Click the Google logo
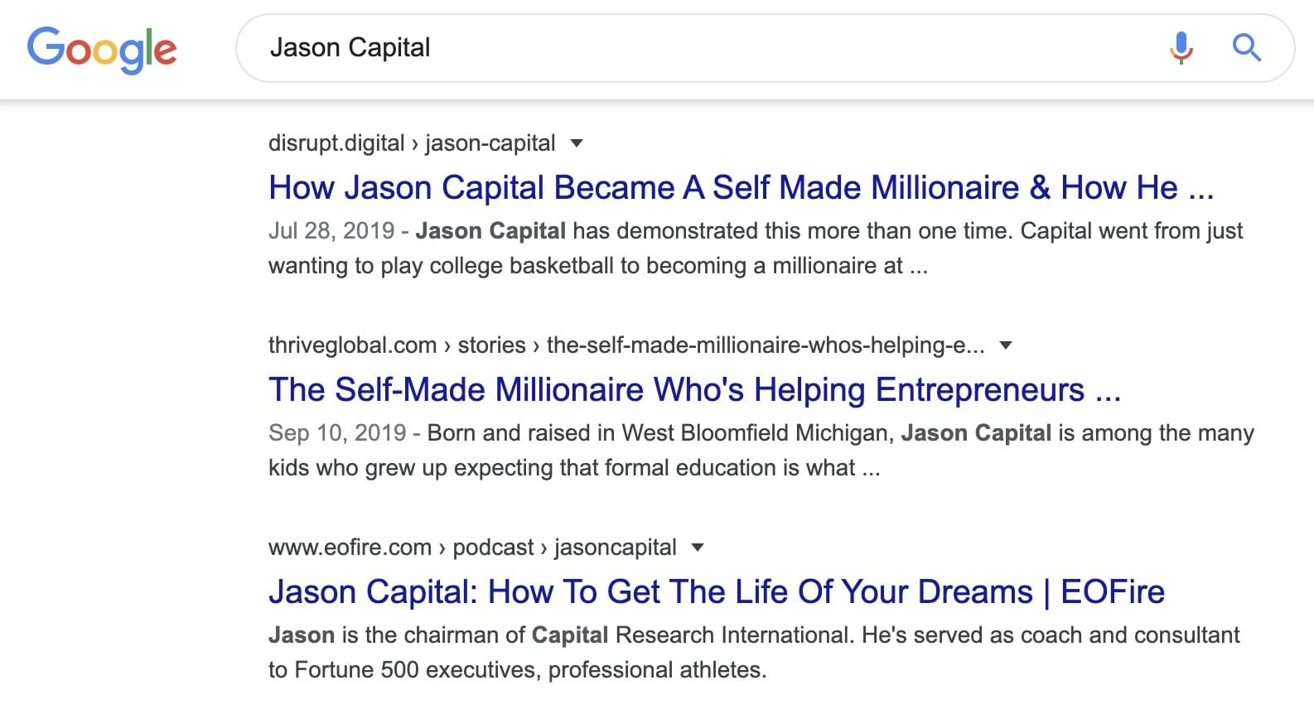Image resolution: width=1314 pixels, height=719 pixels. pyautogui.click(x=102, y=48)
